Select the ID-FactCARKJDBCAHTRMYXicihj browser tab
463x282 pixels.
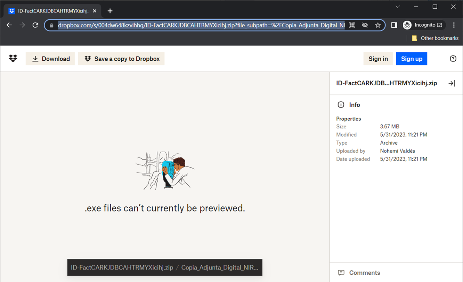[x=53, y=11]
